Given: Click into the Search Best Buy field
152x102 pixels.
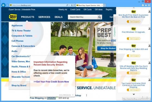Looking at the screenshot, I should tap(83, 17).
